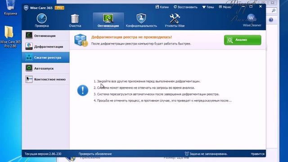Screen dimensions: 288x162
Task: Open Автозапуск sidebar item
Action: pos(45,68)
